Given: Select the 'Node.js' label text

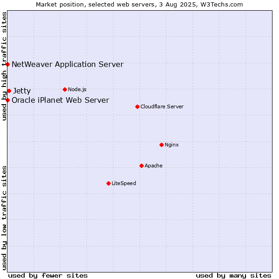Looking at the screenshot, I should coord(77,89).
